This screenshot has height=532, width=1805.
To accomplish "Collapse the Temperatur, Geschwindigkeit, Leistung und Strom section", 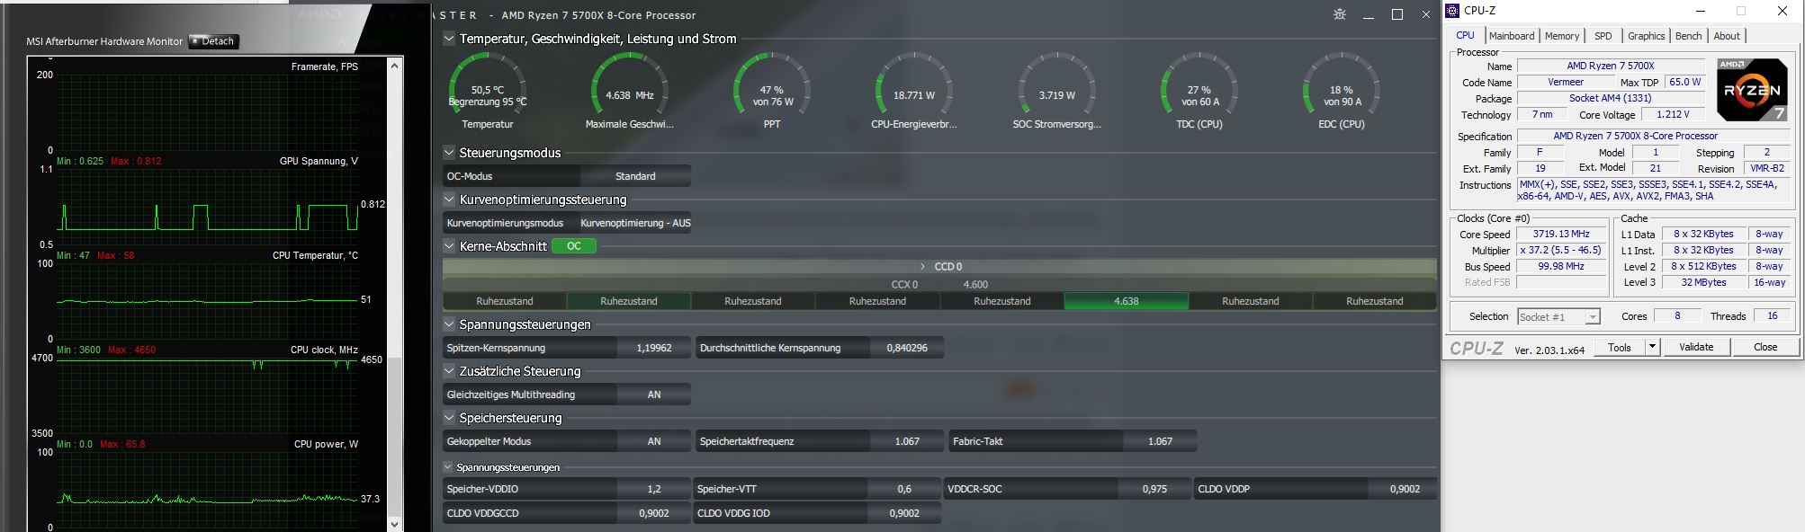I will (449, 39).
